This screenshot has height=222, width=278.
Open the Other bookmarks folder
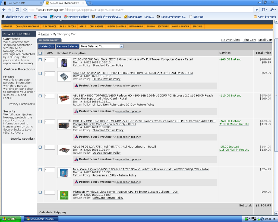[265, 17]
